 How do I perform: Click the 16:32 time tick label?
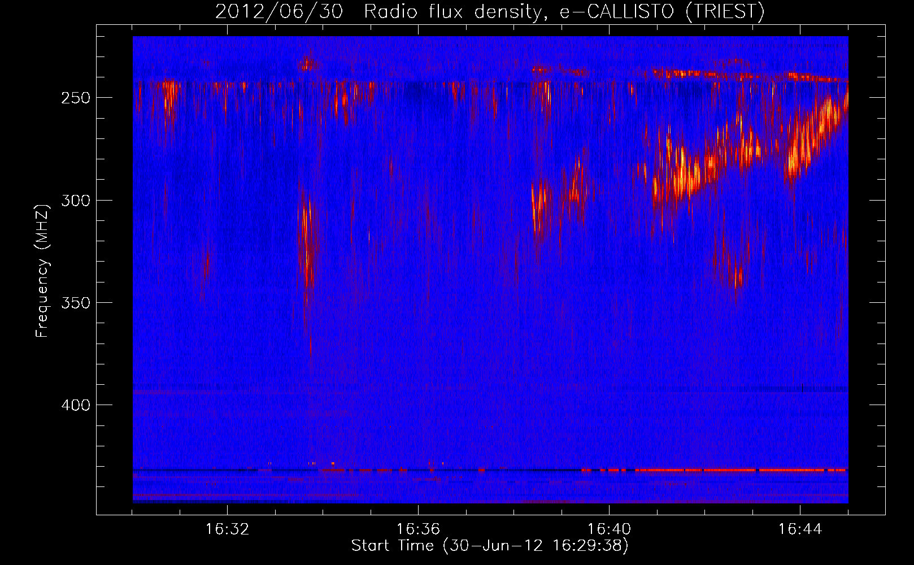(228, 529)
